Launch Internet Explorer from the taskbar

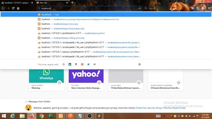click(x=13, y=116)
